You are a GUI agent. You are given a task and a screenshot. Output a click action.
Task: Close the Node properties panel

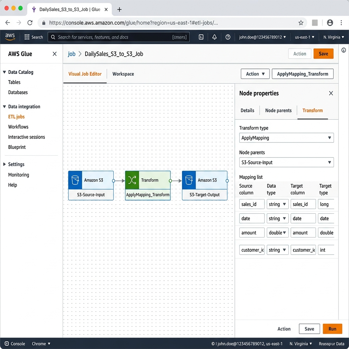[x=331, y=93]
